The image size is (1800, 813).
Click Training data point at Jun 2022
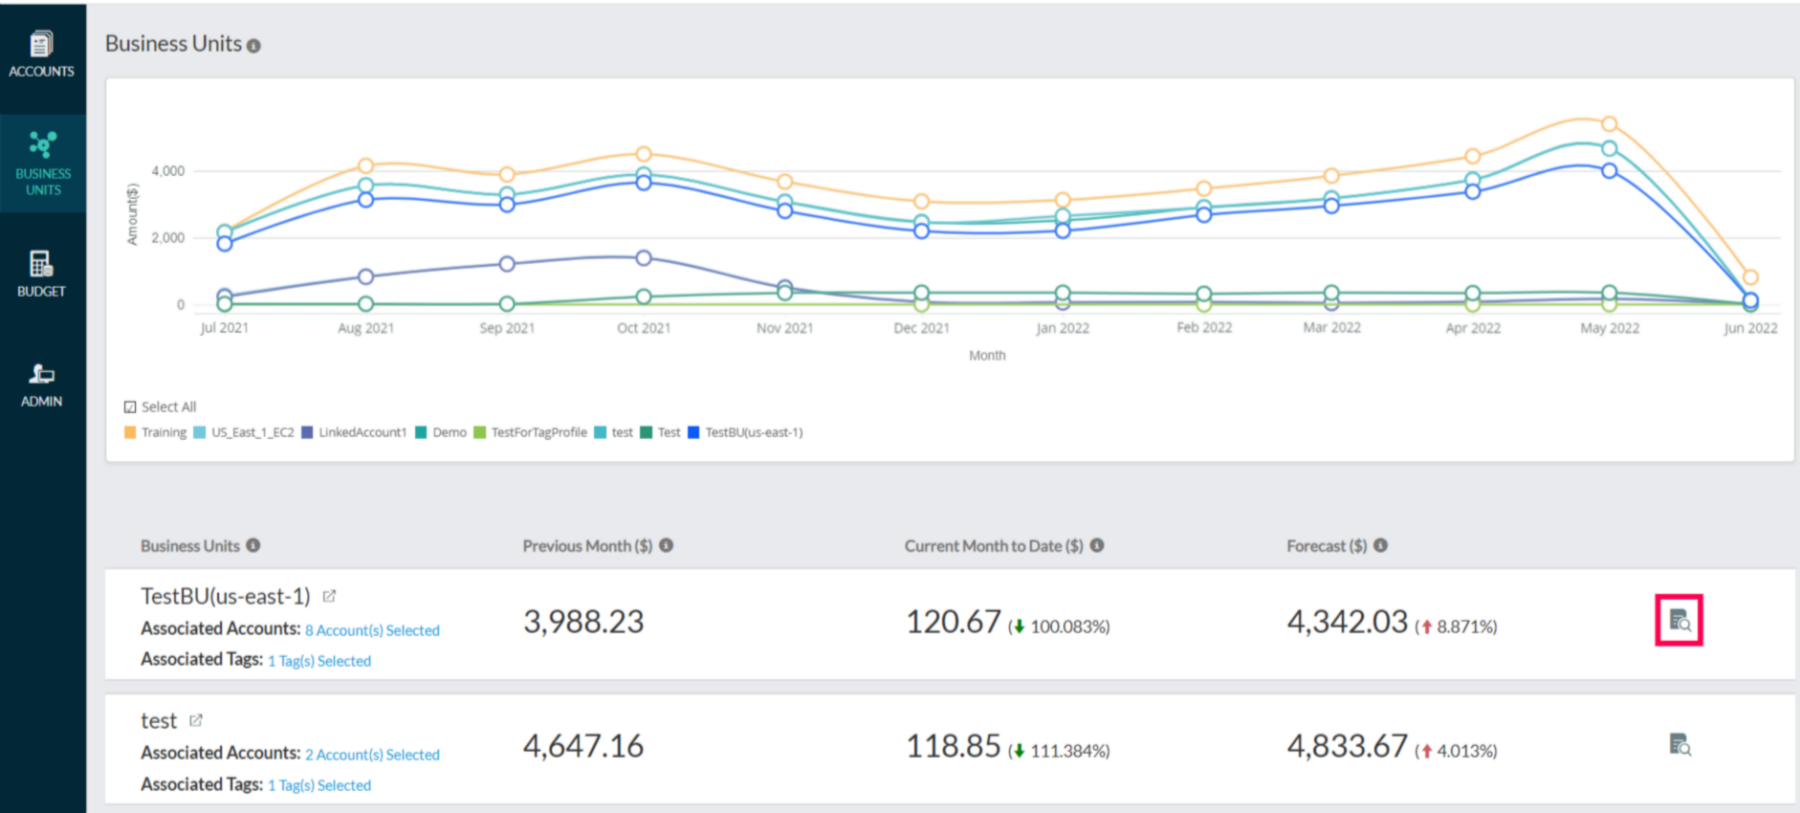click(1750, 277)
